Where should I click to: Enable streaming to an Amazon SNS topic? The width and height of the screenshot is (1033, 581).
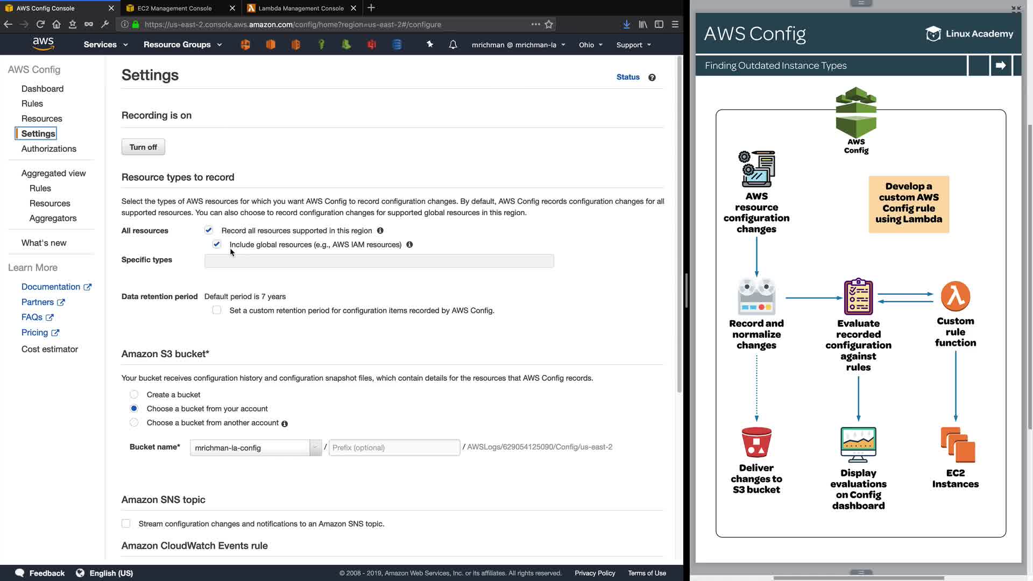point(126,523)
